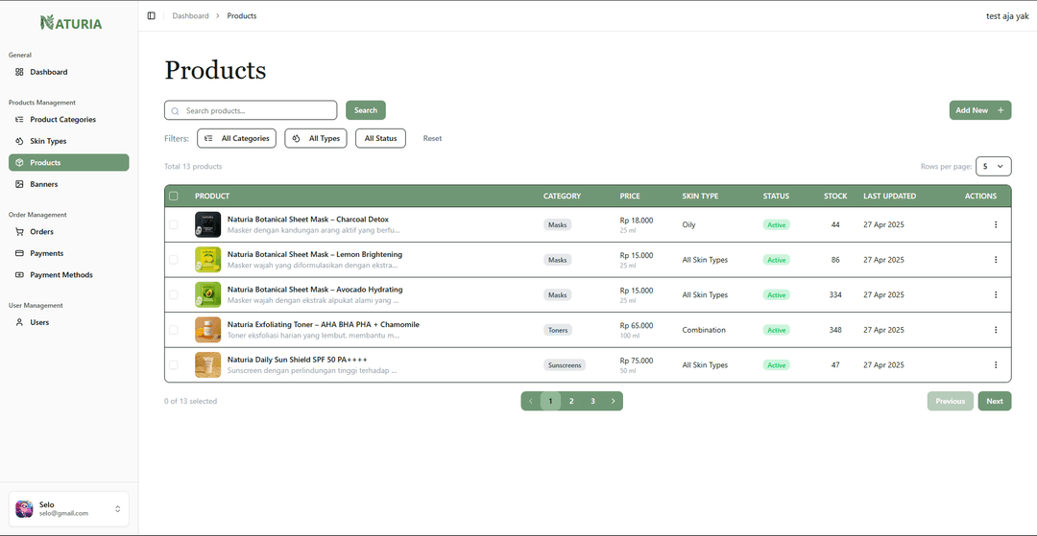Open the All Categories filter

click(237, 139)
